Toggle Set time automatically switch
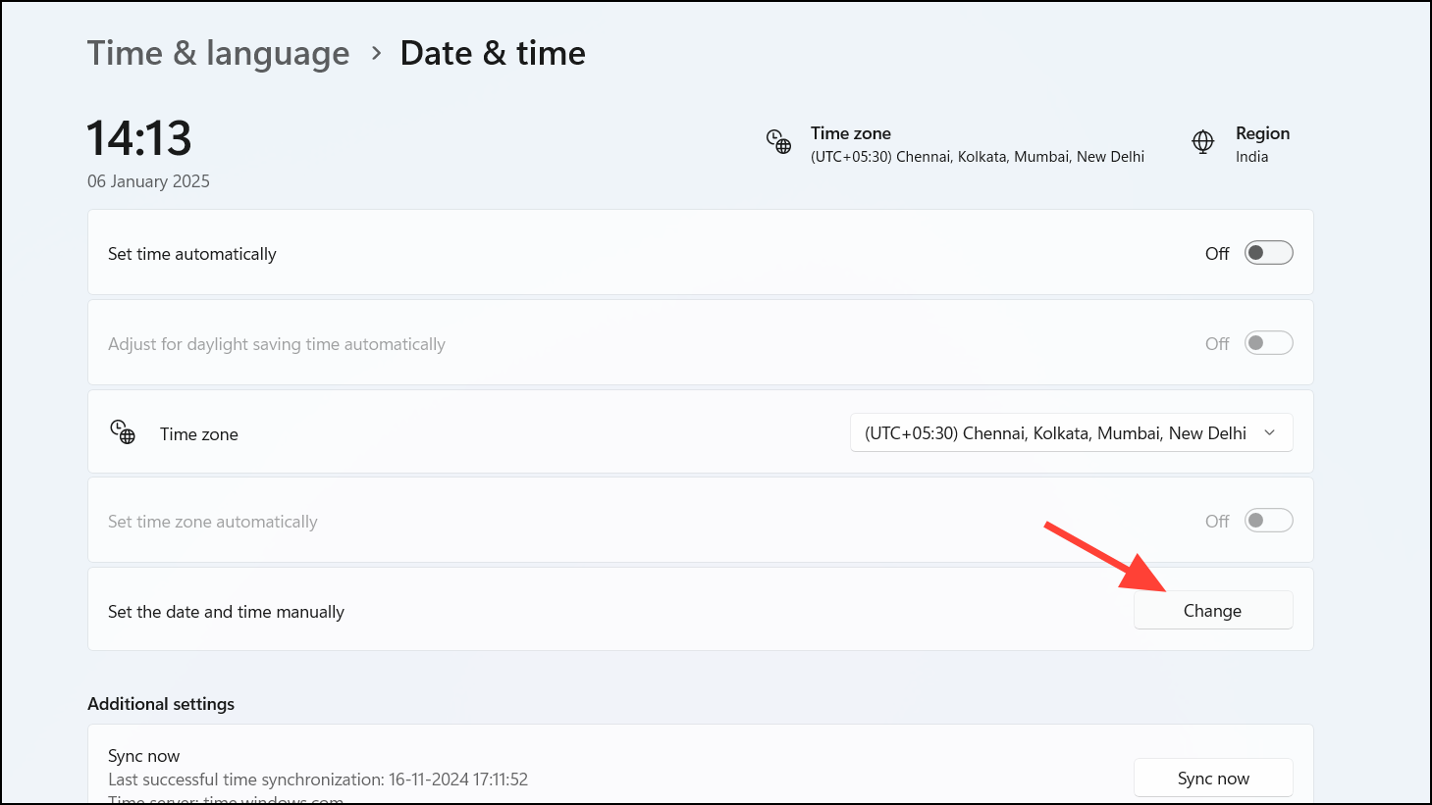The height and width of the screenshot is (805, 1432). pos(1268,253)
